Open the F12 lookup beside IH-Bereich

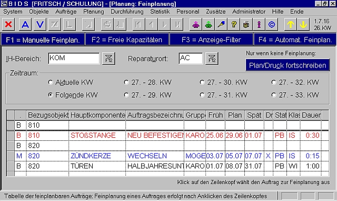(108, 59)
